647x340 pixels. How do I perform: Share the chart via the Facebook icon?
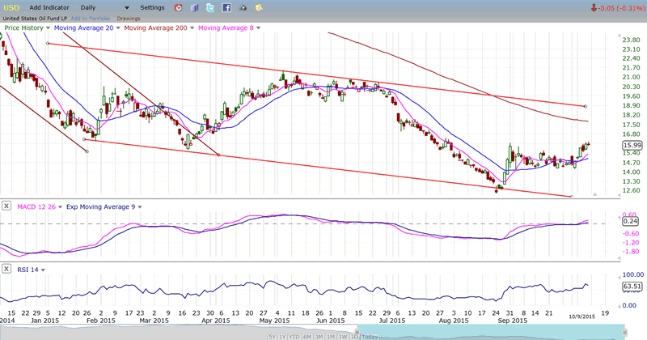pyautogui.click(x=226, y=7)
